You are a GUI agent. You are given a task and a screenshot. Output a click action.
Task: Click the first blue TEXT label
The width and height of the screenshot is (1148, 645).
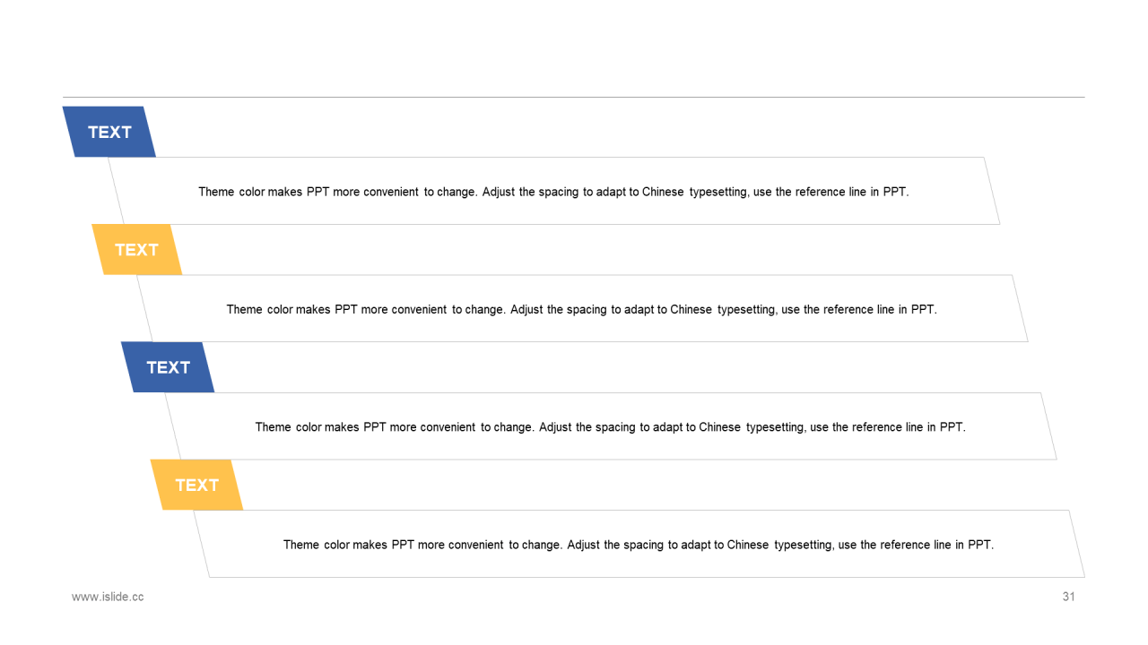tap(109, 133)
